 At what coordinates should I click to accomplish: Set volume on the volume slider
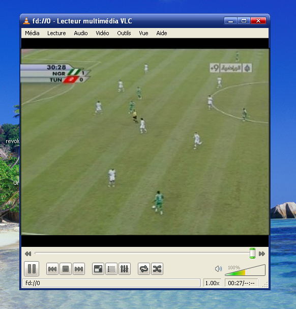[245, 270]
